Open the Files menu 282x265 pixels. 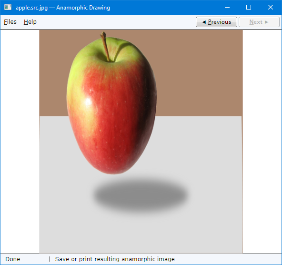click(x=10, y=22)
